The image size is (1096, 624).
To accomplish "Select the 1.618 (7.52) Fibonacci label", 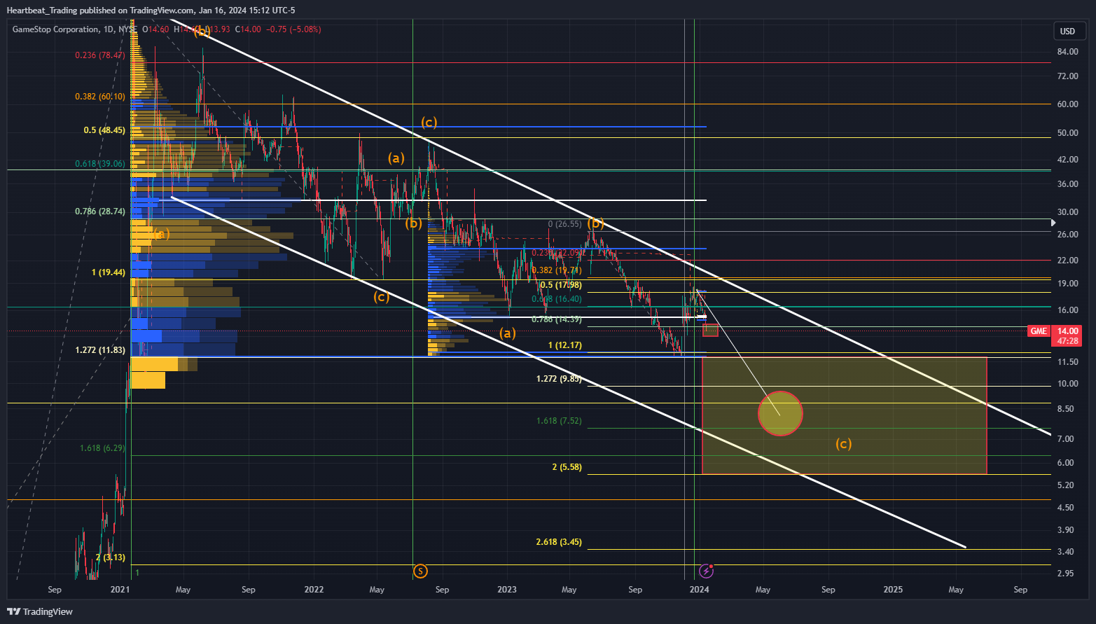I will [x=559, y=421].
